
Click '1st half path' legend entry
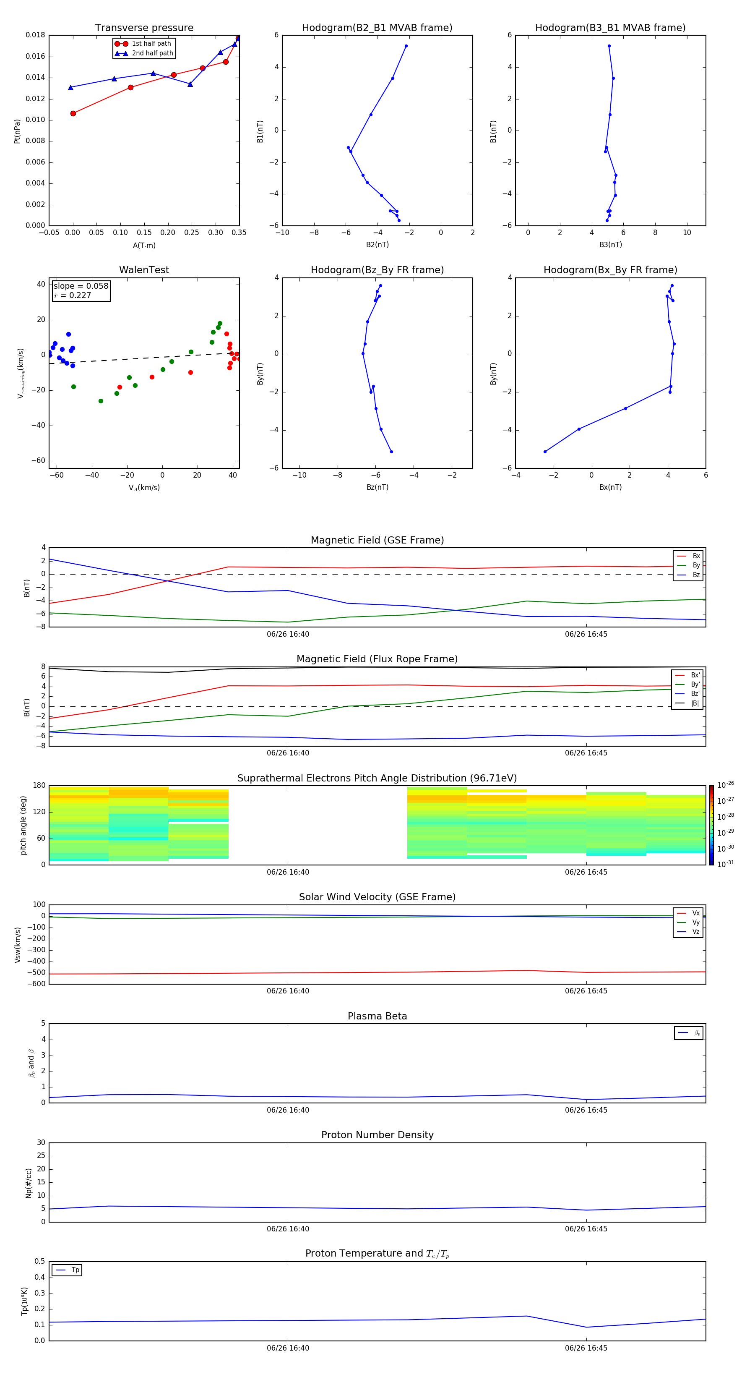coord(143,44)
